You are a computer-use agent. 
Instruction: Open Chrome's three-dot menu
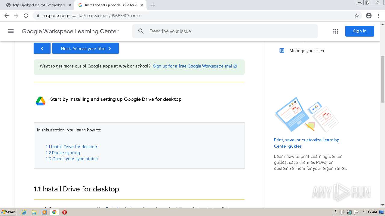[378, 16]
